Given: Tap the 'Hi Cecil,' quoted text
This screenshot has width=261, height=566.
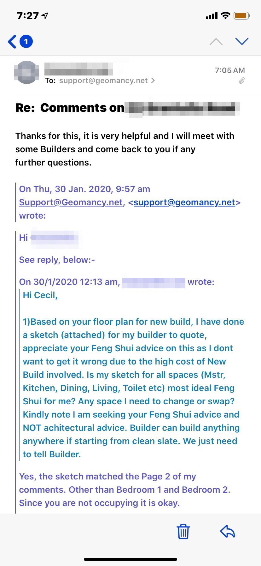Looking at the screenshot, I should [x=40, y=295].
